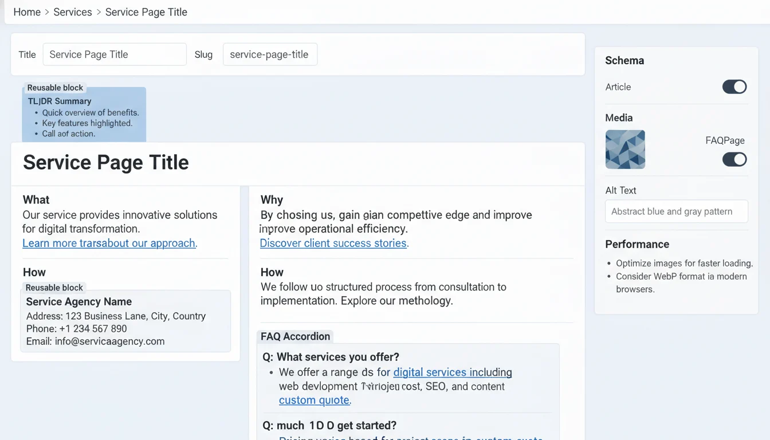Go to Home in the breadcrumb
Image resolution: width=770 pixels, height=440 pixels.
tap(27, 12)
